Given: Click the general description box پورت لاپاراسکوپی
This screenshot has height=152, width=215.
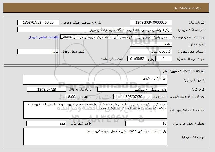Looking at the screenshot, I should pos(95,80).
